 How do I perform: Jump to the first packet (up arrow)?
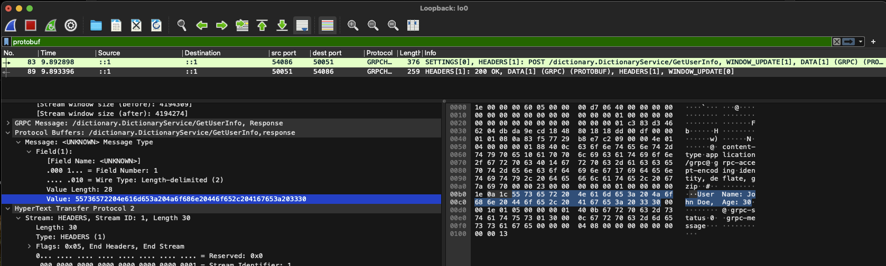tap(262, 25)
